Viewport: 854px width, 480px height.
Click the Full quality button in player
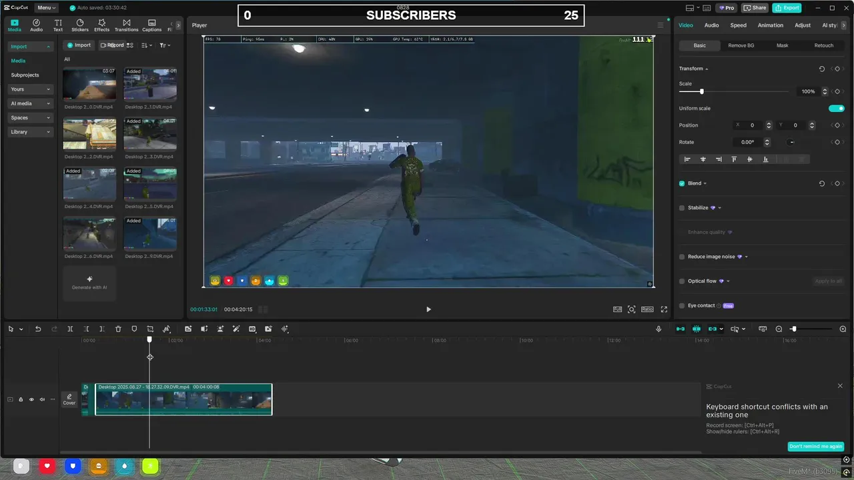[617, 309]
